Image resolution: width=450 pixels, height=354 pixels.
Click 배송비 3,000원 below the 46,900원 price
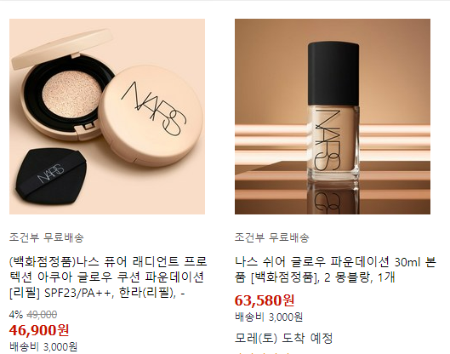[43, 347]
